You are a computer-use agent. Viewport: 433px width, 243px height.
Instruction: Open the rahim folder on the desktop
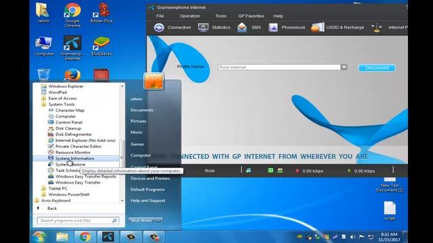[x=43, y=13]
